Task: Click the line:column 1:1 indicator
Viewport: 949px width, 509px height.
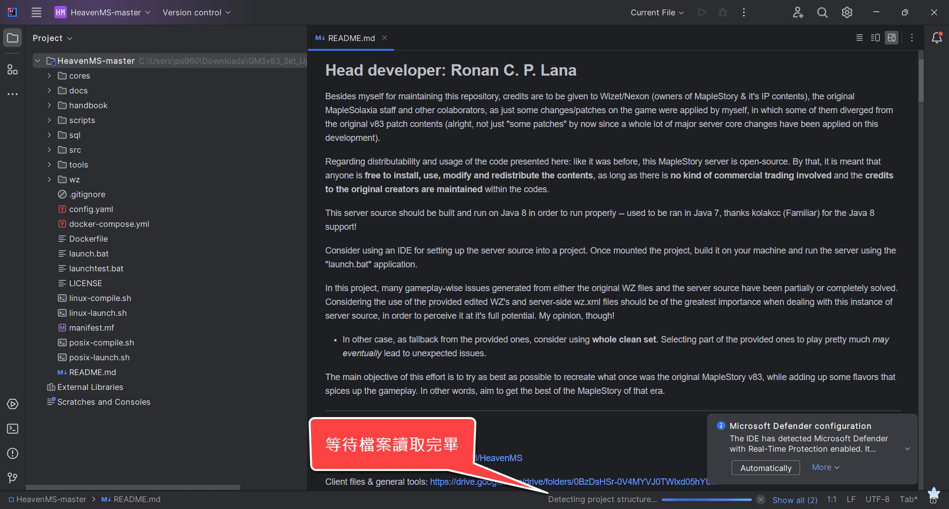Action: [832, 500]
